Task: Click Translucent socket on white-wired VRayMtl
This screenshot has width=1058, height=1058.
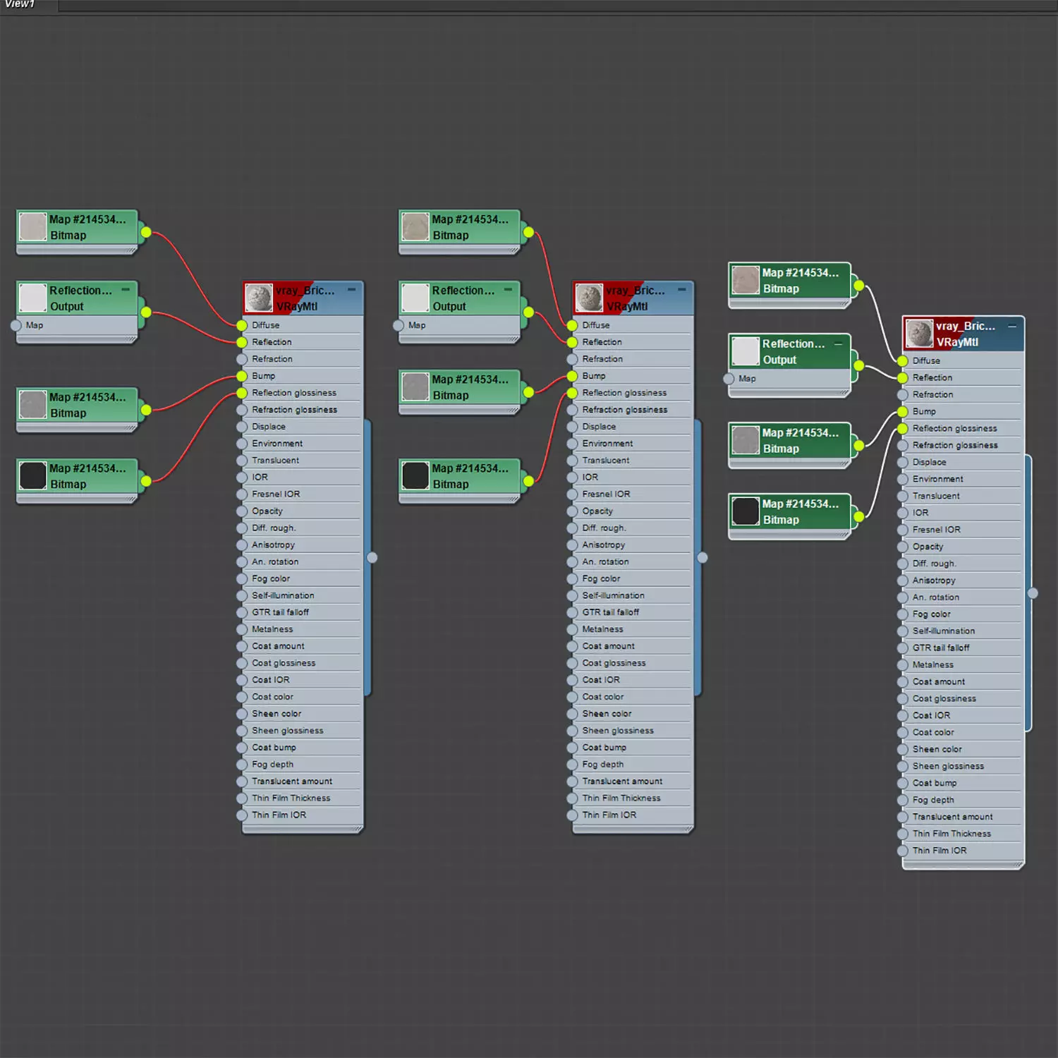Action: (x=902, y=496)
